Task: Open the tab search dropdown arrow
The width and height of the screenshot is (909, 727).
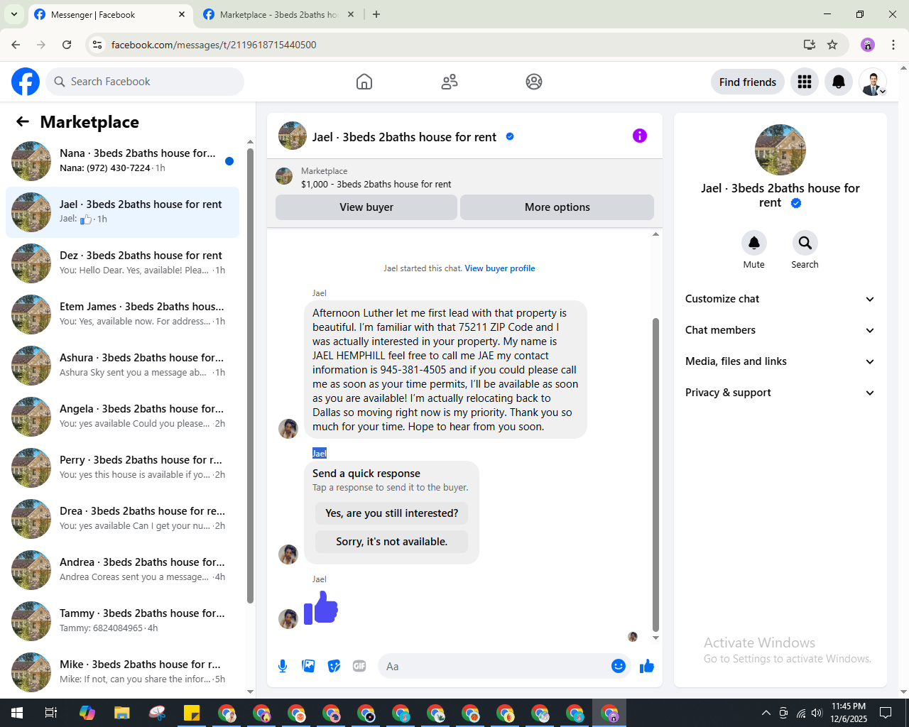Action: [14, 14]
